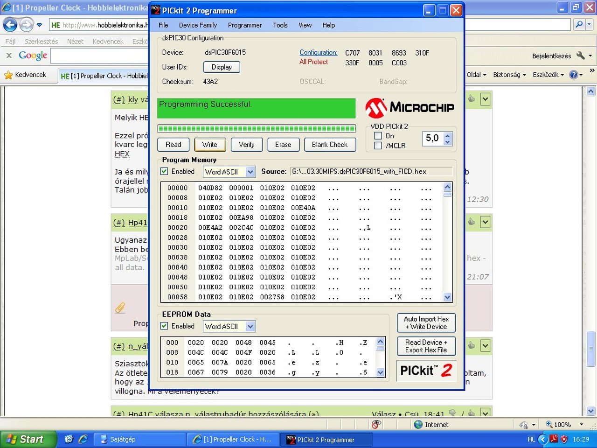Click the Show Desktop quick launch icon
Screen dimensions: 597x448
click(69, 439)
